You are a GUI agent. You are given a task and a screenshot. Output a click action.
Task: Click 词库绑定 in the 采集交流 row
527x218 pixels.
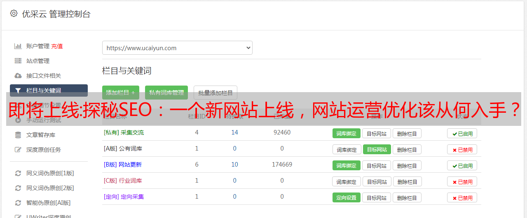[347, 133]
